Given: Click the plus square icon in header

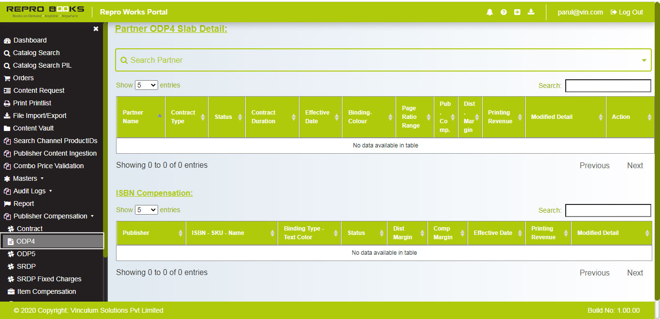Looking at the screenshot, I should click(x=517, y=12).
